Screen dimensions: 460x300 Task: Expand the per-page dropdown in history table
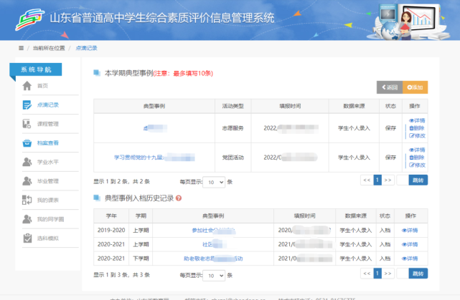pos(215,275)
